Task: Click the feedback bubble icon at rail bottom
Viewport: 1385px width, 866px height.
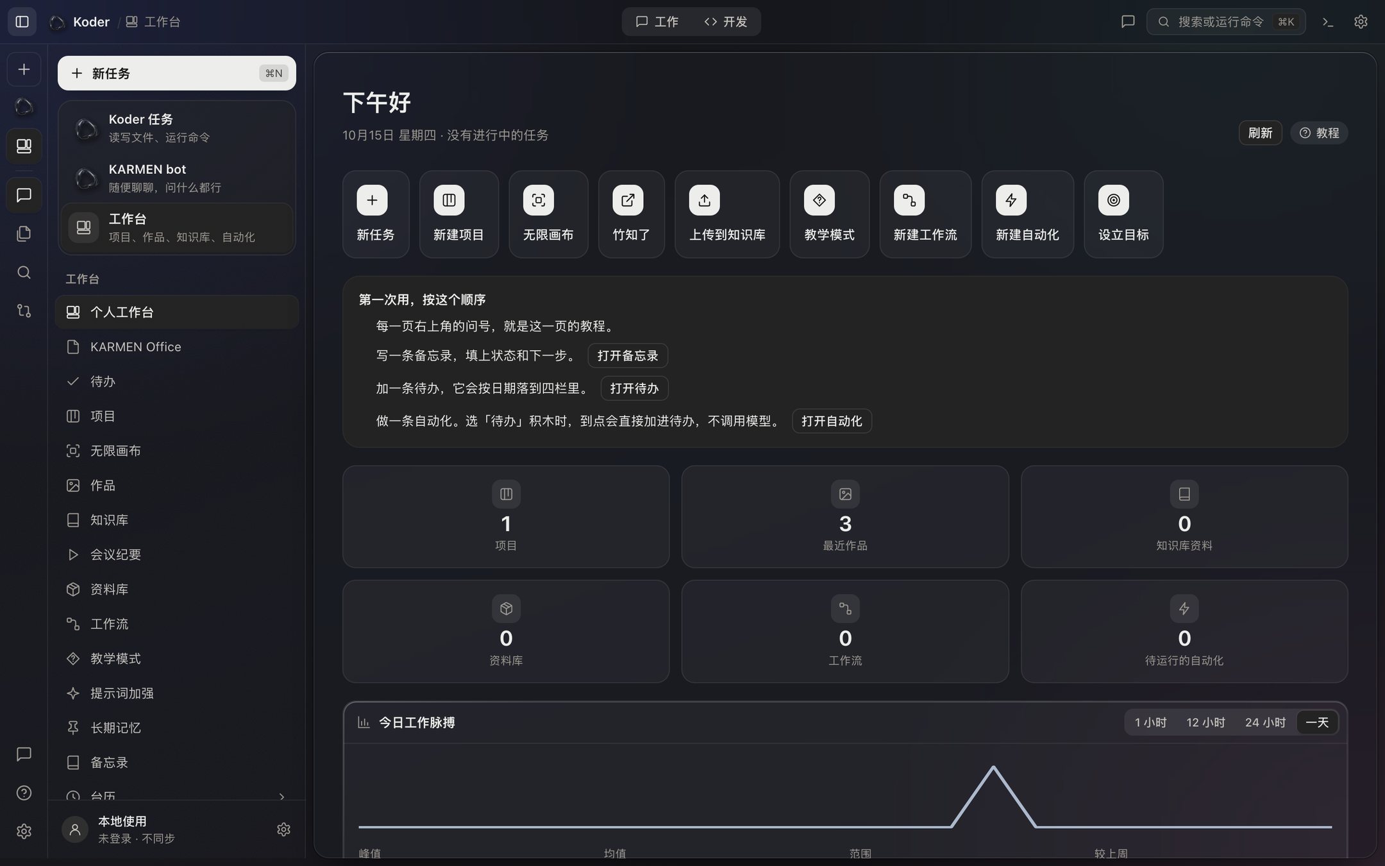Action: click(24, 754)
